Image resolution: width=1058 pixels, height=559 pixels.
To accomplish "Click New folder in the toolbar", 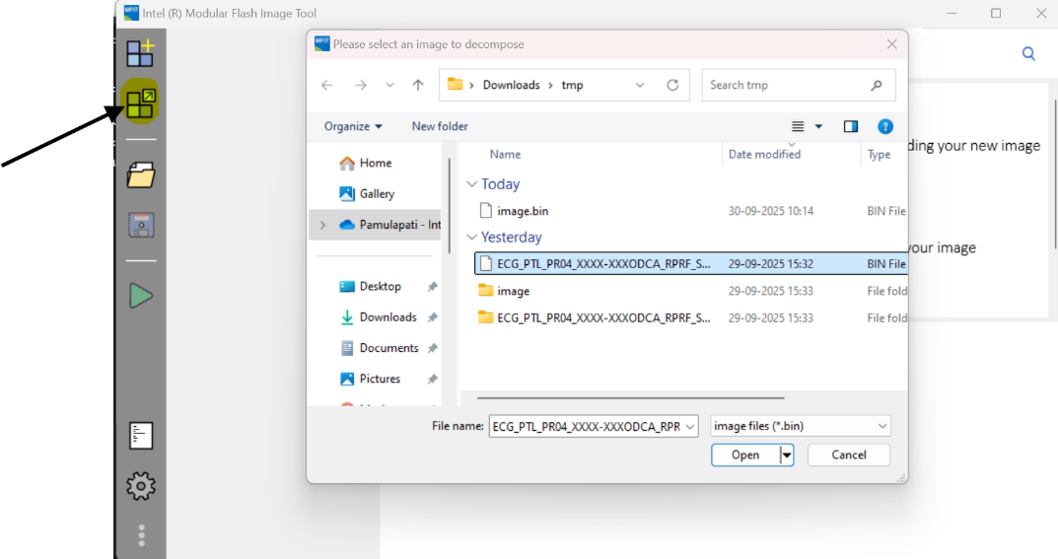I will (x=440, y=126).
